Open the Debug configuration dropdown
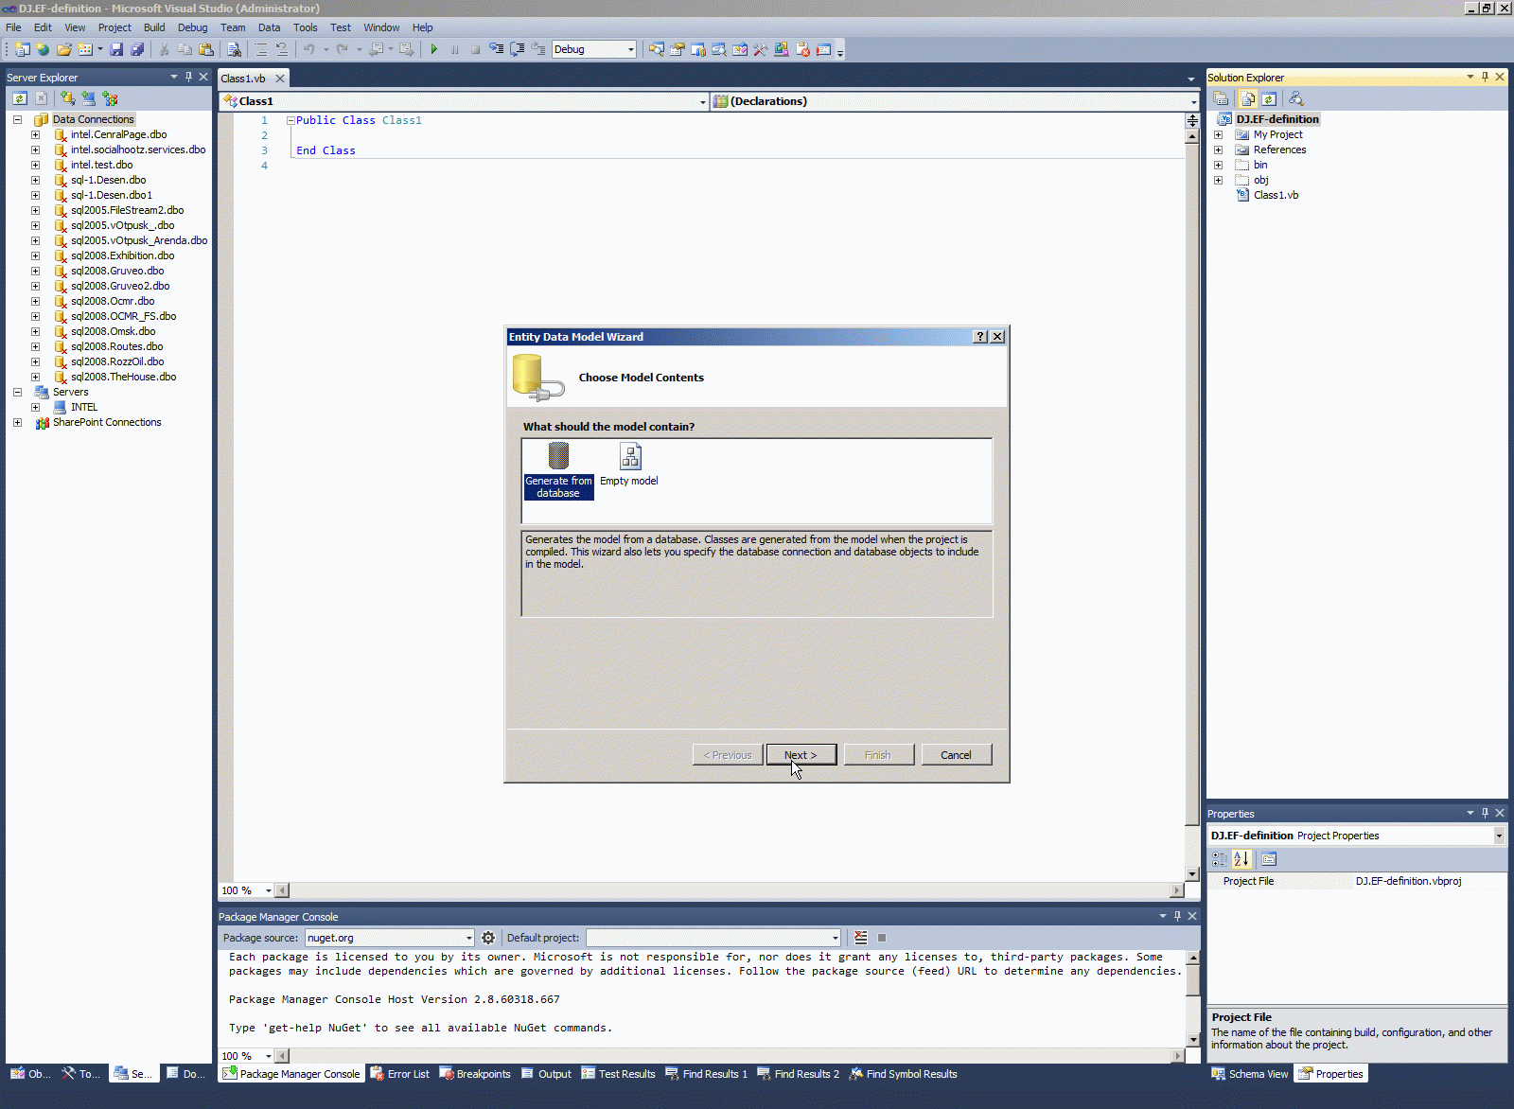 coord(631,49)
